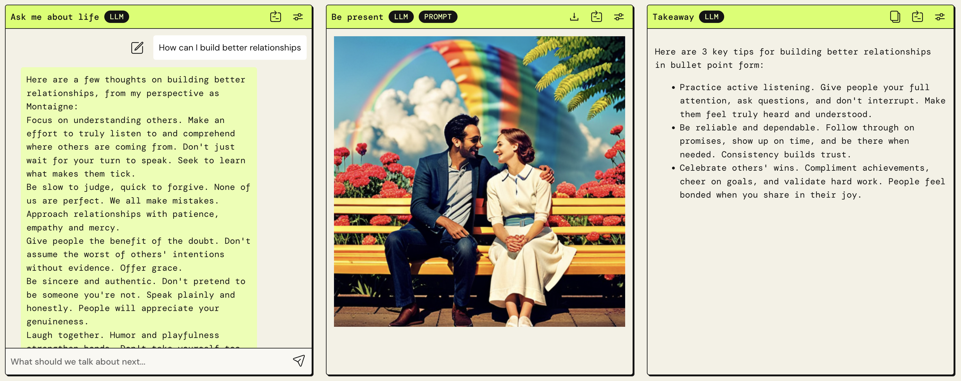Screen dimensions: 961x381
Task: Click the LLM badge in Be present header
Action: coord(401,17)
